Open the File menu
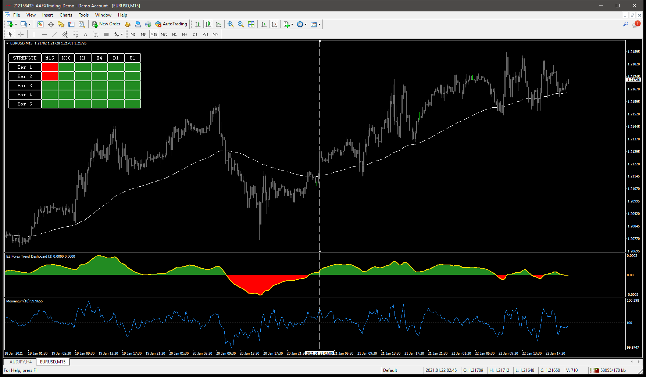This screenshot has width=646, height=377. [17, 15]
